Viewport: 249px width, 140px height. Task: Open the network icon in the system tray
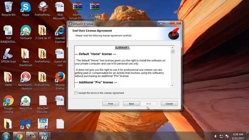point(221,136)
